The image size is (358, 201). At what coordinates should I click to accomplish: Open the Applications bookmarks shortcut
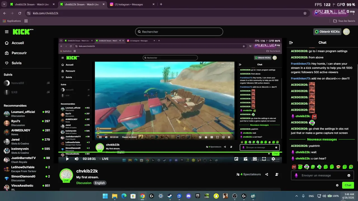point(12,21)
